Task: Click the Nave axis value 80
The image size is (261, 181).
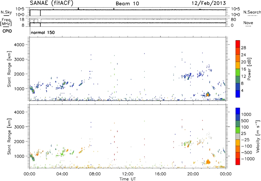Action: point(233,20)
